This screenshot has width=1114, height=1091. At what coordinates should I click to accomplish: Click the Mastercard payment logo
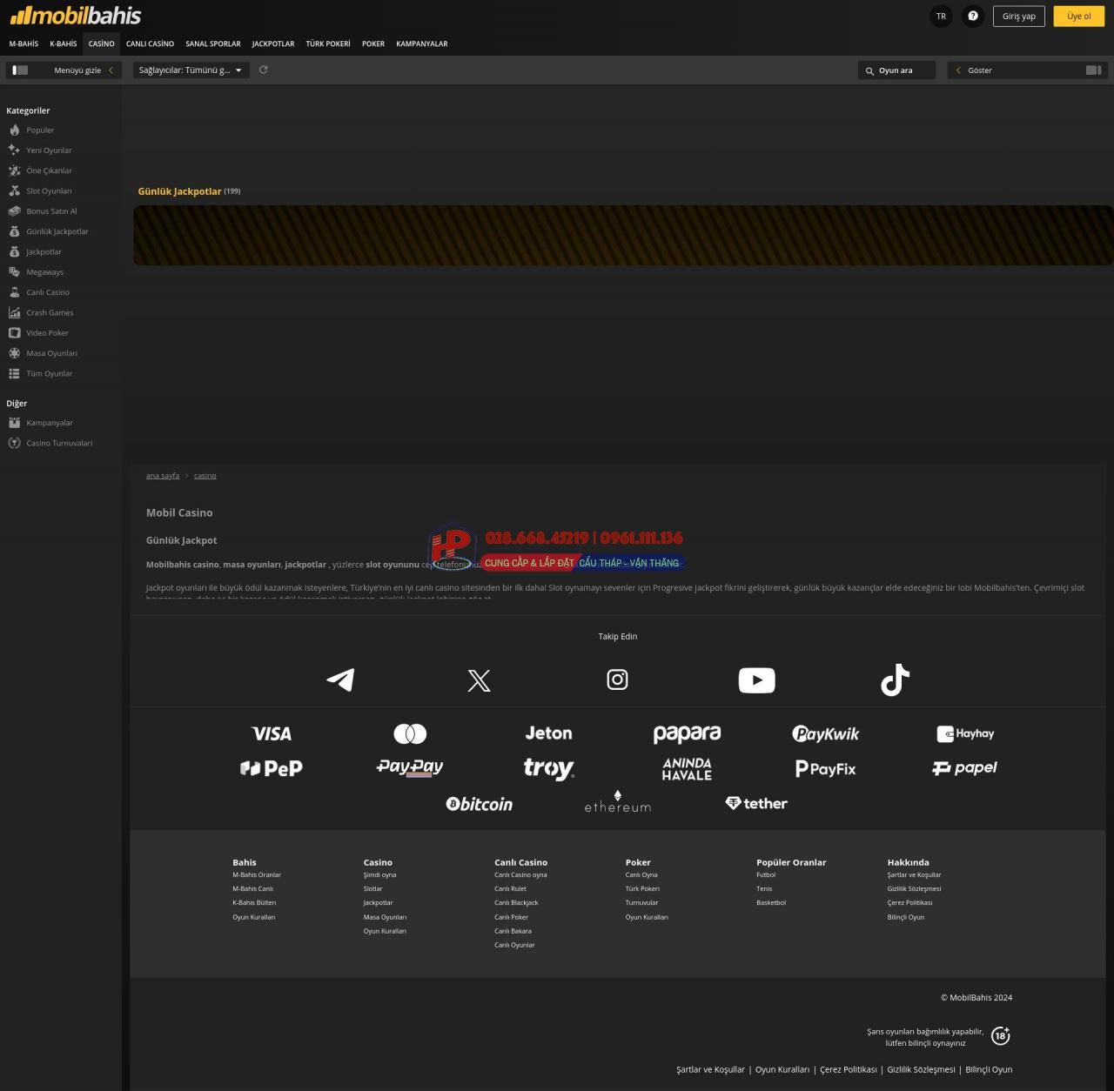click(410, 733)
